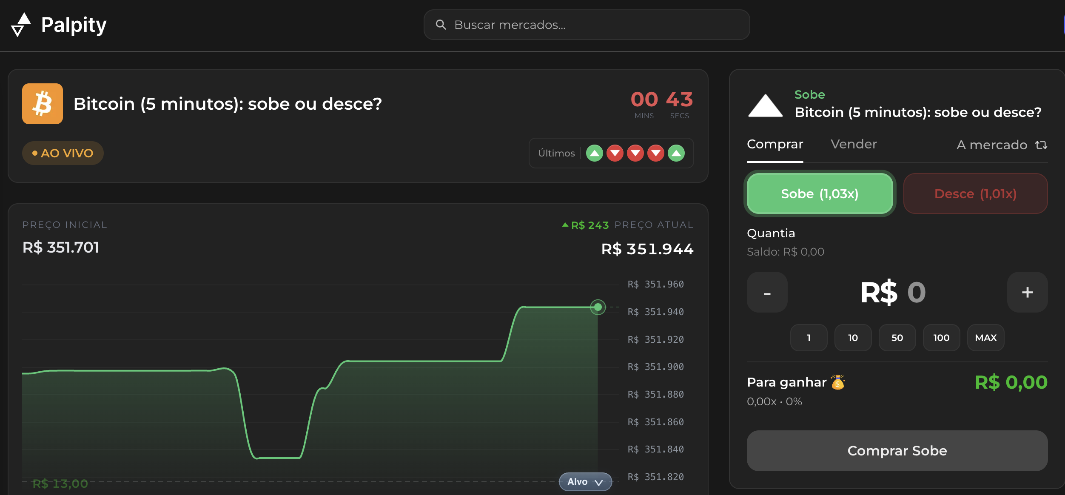1065x495 pixels.
Task: Click the AO VIVO live badge
Action: pyautogui.click(x=63, y=153)
